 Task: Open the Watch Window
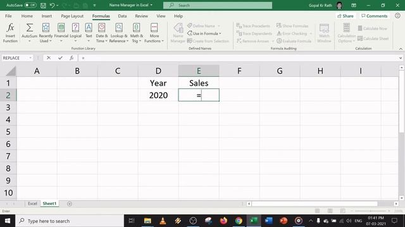(324, 33)
